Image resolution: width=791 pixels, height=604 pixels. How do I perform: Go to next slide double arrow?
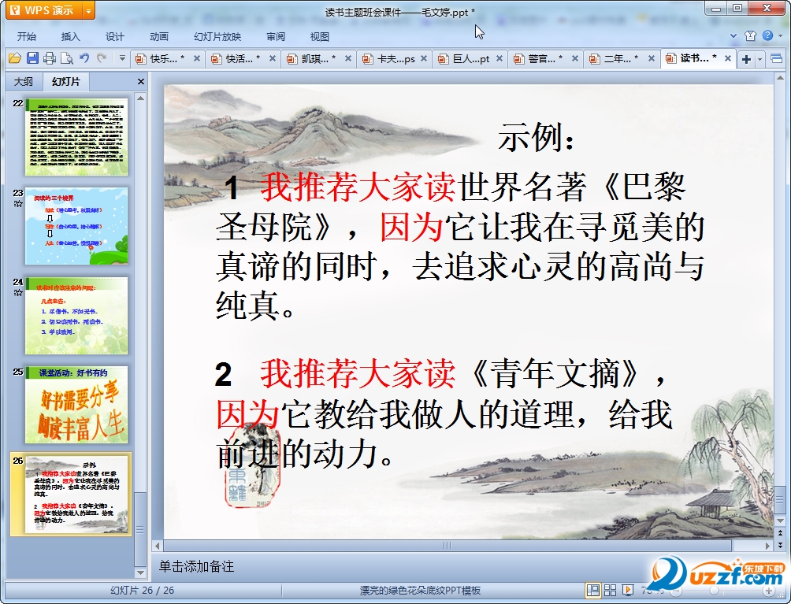click(x=781, y=544)
